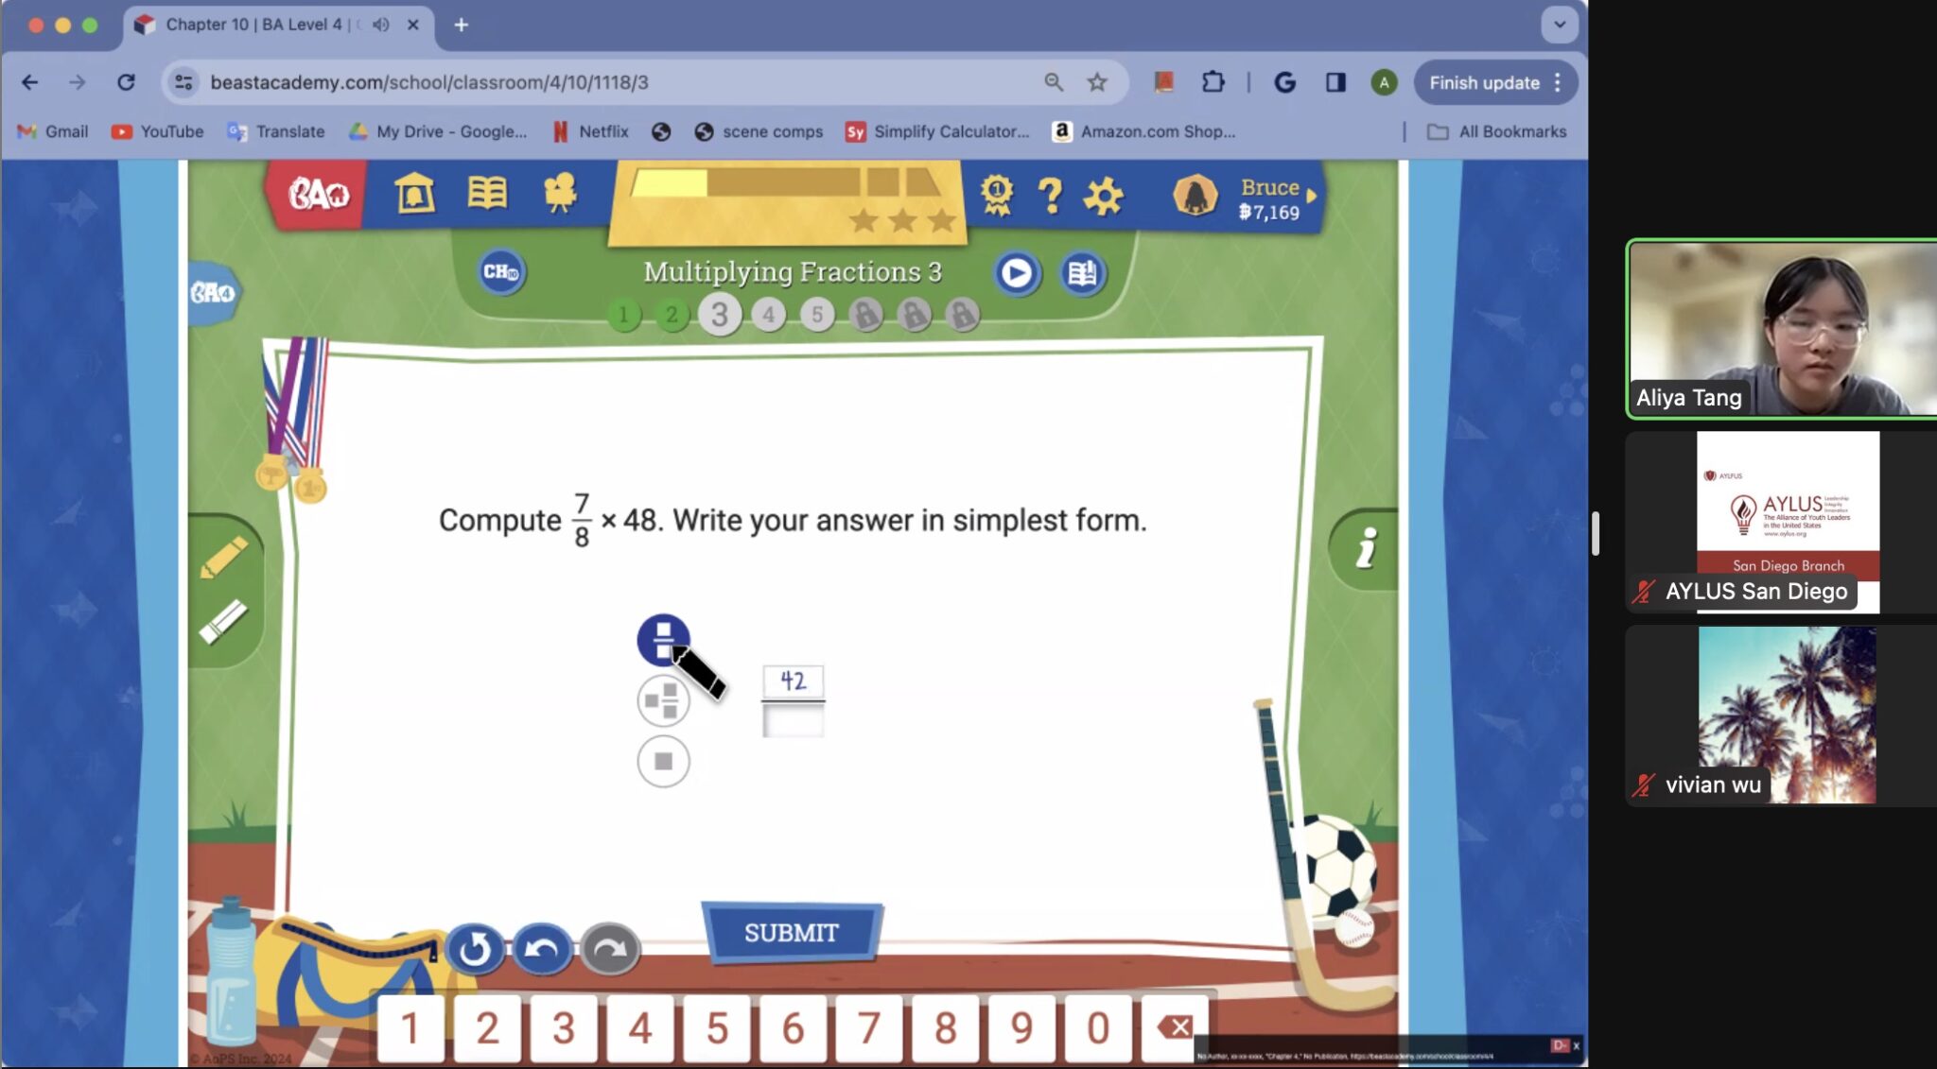Tap digit 3 on number pad
The width and height of the screenshot is (1937, 1069).
tap(564, 1027)
